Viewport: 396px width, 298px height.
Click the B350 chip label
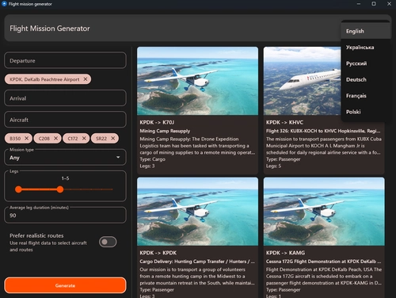point(15,139)
